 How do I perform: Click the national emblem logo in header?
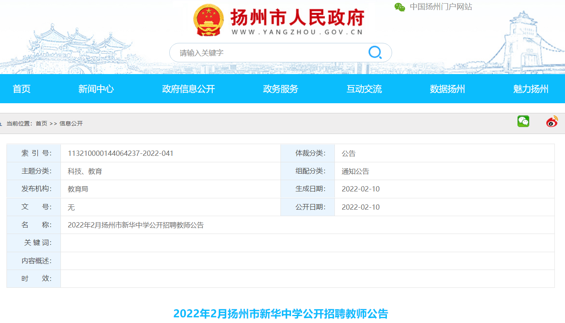coord(208,20)
